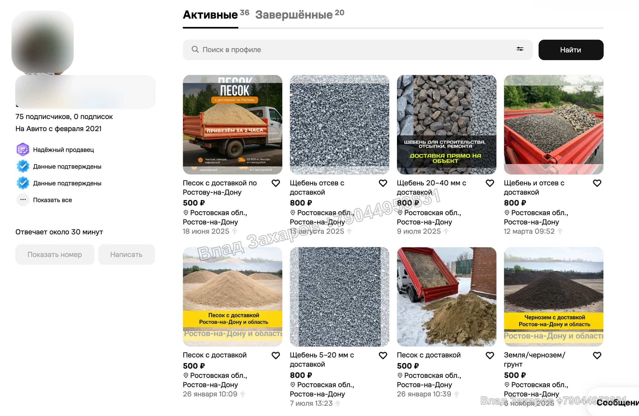Image resolution: width=639 pixels, height=416 pixels.
Task: Add Земля/чернозем/грунт listing to favorites
Action: [x=597, y=355]
